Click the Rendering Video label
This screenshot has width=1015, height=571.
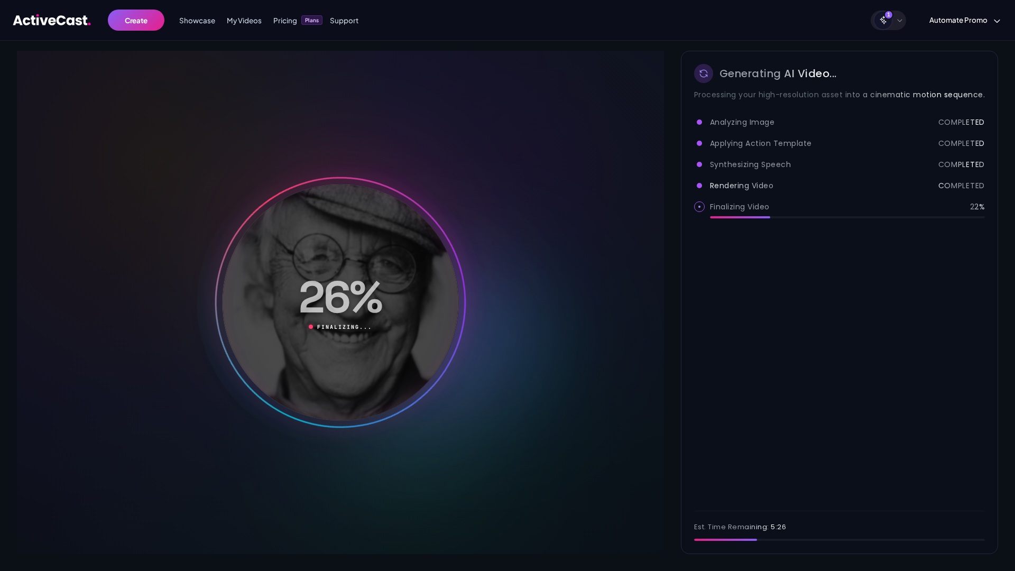coord(742,186)
